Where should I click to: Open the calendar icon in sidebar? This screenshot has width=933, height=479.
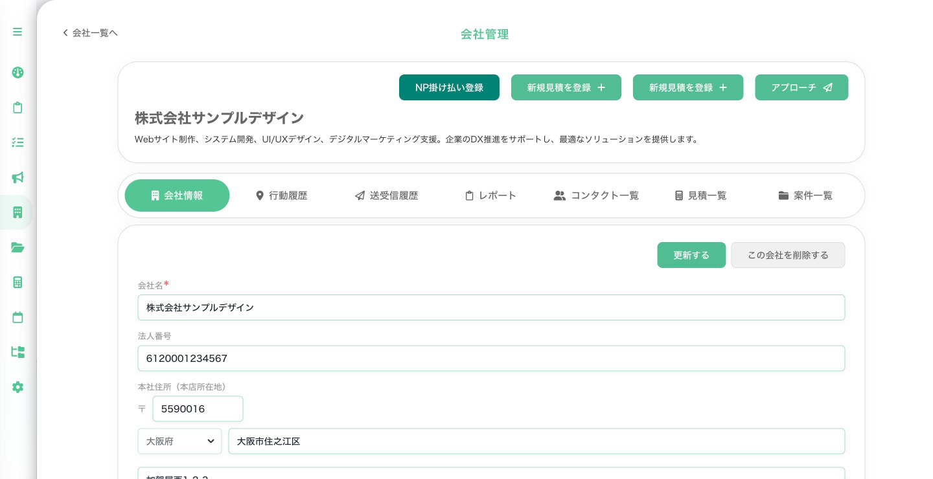(x=17, y=317)
